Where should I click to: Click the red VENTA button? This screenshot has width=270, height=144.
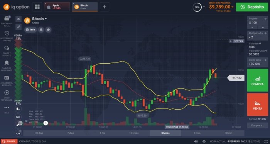(x=258, y=105)
